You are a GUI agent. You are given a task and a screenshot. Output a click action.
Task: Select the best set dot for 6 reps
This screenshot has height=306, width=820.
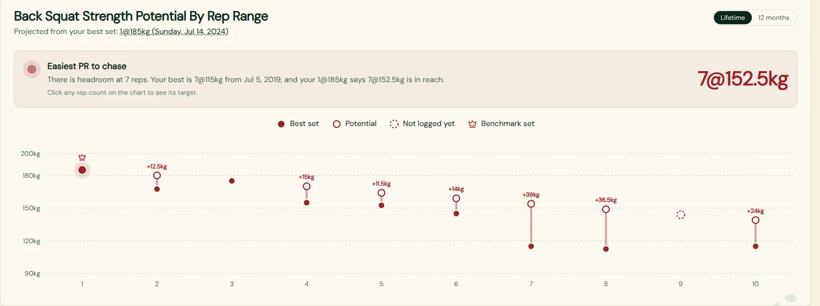point(456,213)
